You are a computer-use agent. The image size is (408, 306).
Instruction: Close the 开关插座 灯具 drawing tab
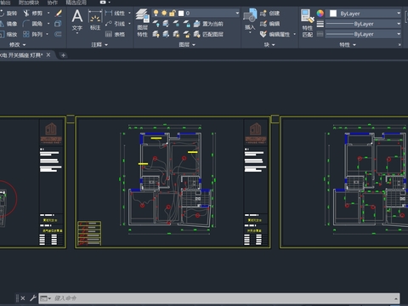pos(48,55)
